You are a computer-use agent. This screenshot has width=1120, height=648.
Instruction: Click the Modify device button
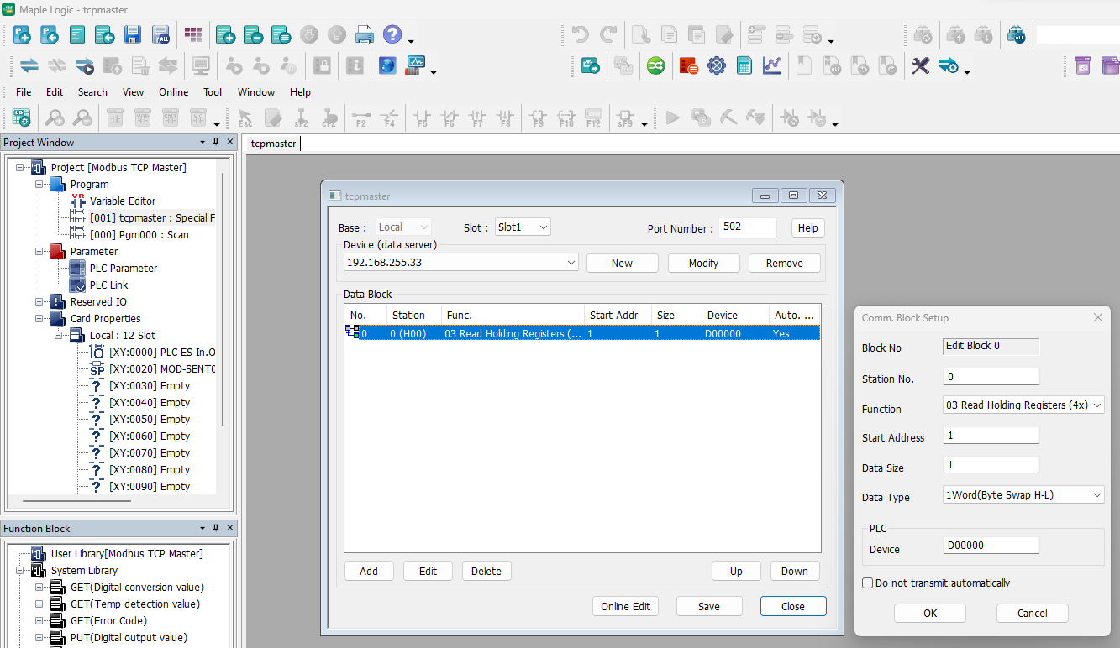703,264
